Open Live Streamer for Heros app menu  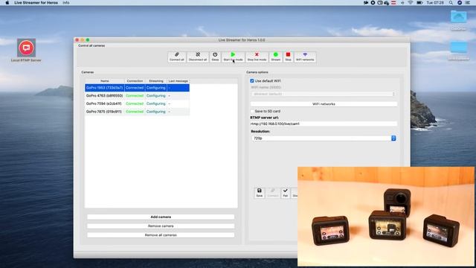click(36, 3)
